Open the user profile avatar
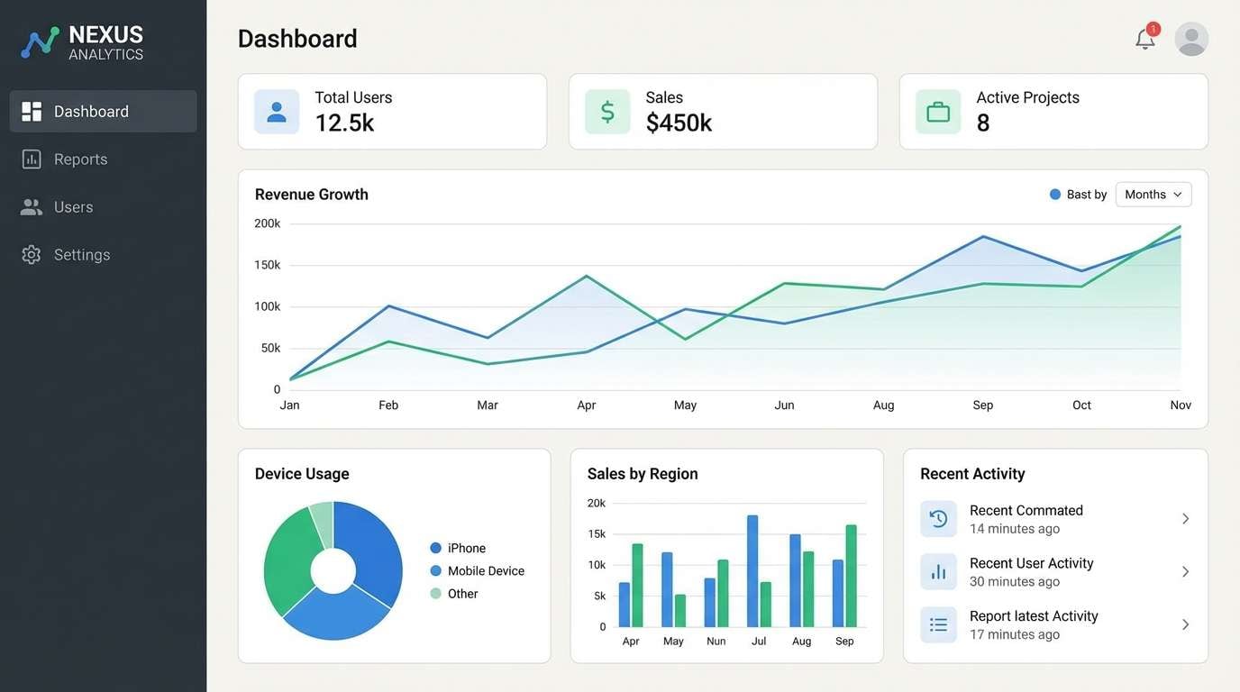 1191,39
